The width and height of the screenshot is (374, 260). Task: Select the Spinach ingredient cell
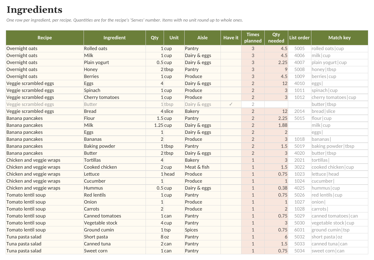(x=114, y=90)
